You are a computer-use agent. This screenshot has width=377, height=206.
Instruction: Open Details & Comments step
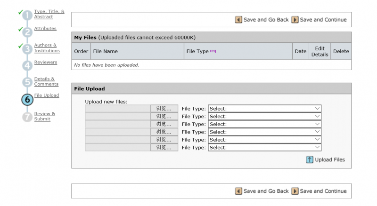46,81
